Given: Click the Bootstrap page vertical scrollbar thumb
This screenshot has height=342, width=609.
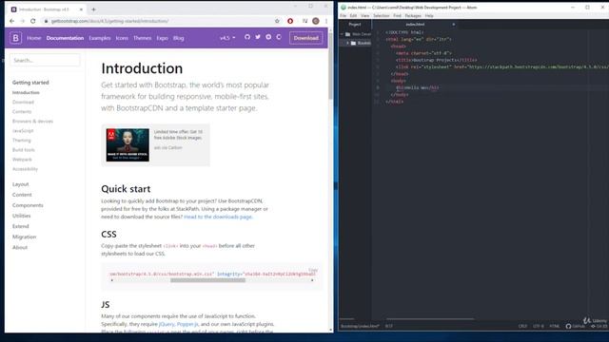Looking at the screenshot, I should tap(330, 66).
